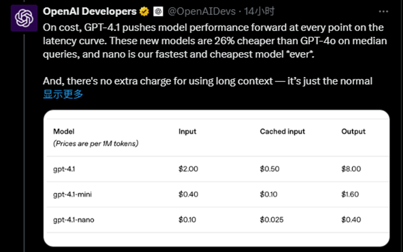The width and height of the screenshot is (403, 252).
Task: Open the tweet's more options ellipsis
Action: click(383, 11)
